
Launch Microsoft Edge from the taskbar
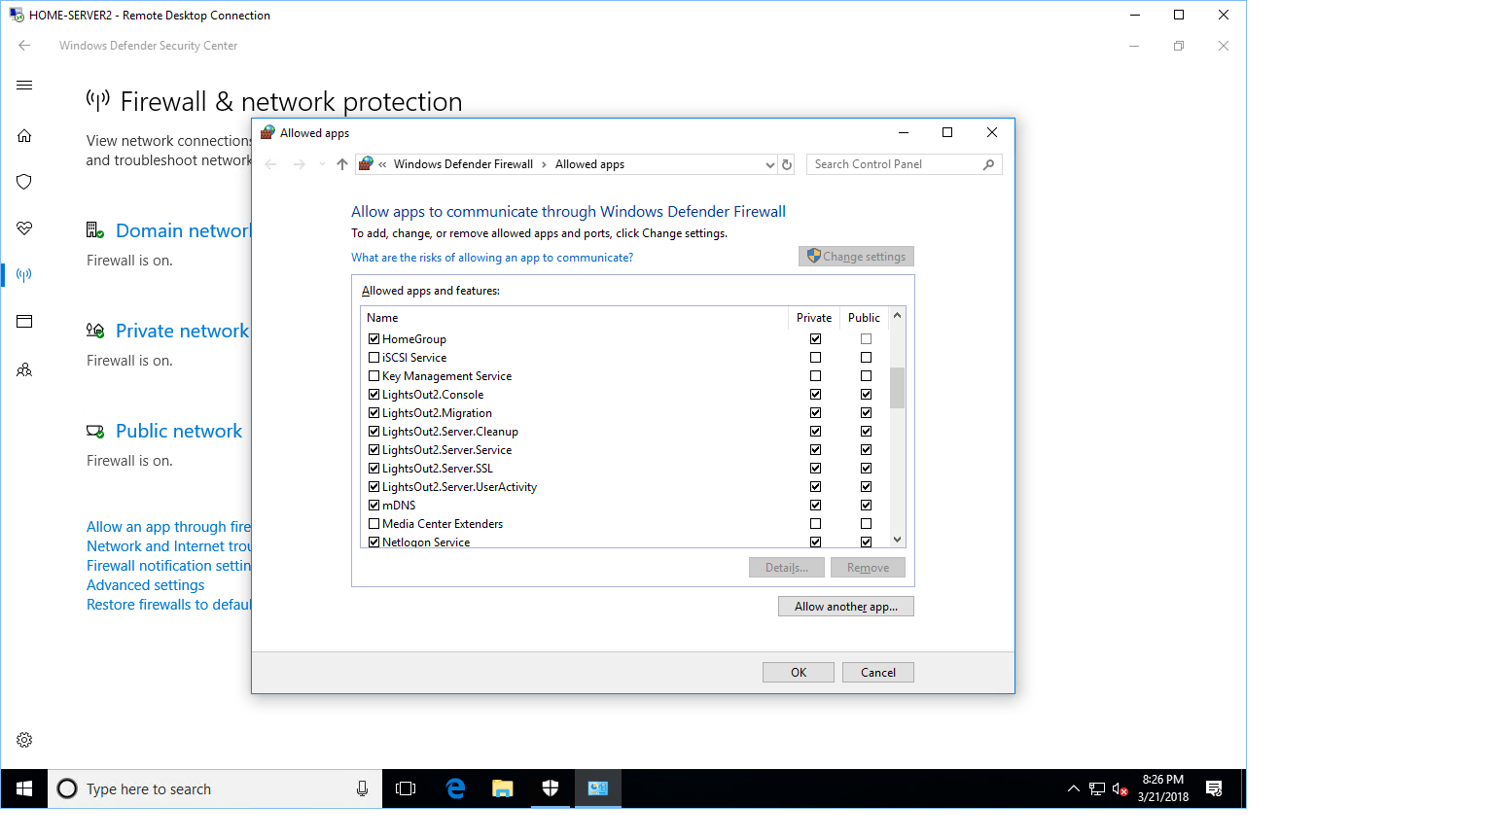tap(455, 788)
